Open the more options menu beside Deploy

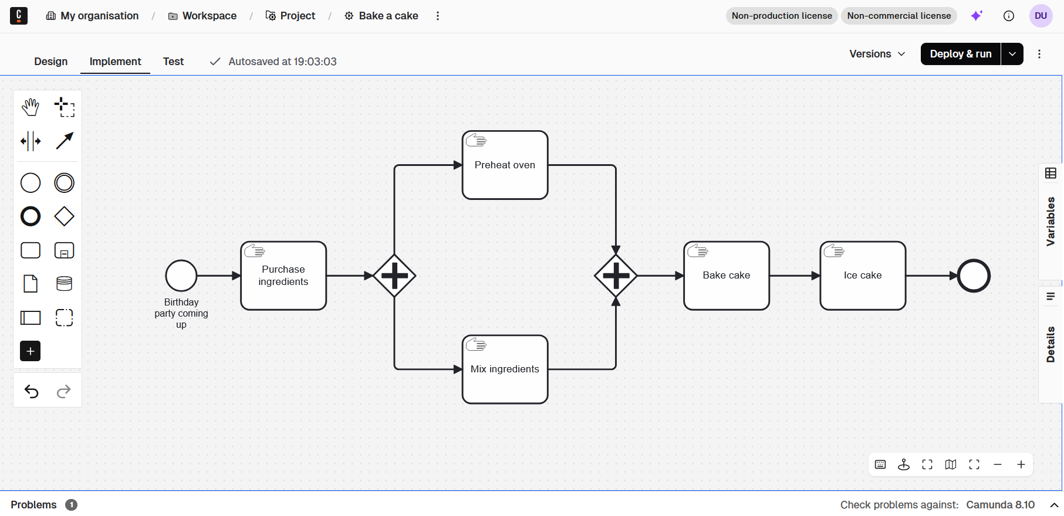pos(1039,54)
